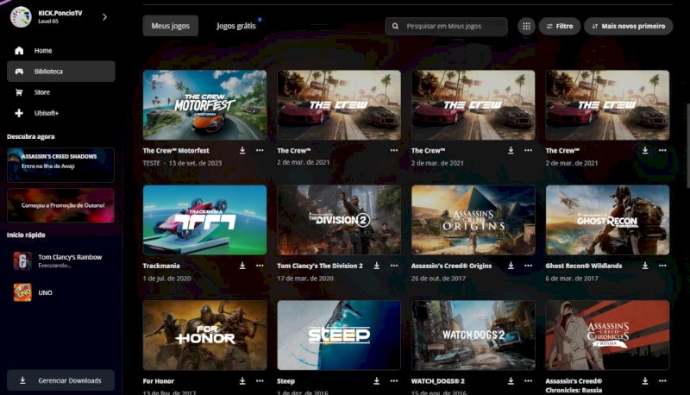
Task: Download Trackmania
Action: (x=242, y=266)
